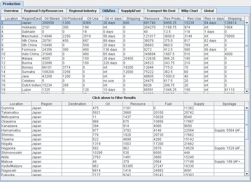Sort by Res +/- days header
The image size is (251, 182).
(x=214, y=19)
